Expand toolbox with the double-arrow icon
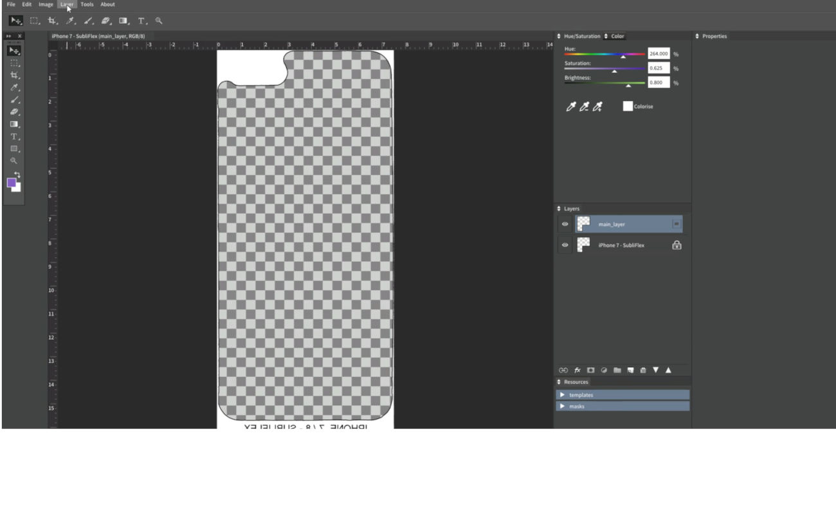This screenshot has width=836, height=512. [9, 36]
